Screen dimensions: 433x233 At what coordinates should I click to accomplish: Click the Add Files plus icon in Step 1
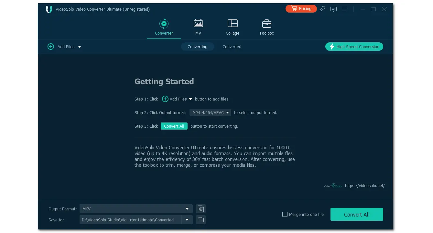(165, 99)
